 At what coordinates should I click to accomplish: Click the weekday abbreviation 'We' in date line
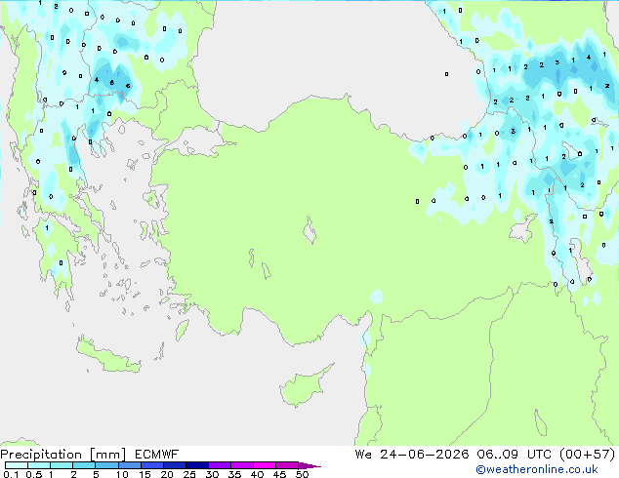(363, 455)
